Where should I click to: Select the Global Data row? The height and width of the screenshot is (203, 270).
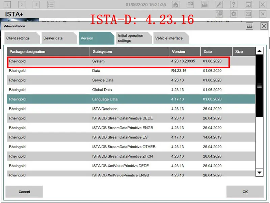[131, 90]
